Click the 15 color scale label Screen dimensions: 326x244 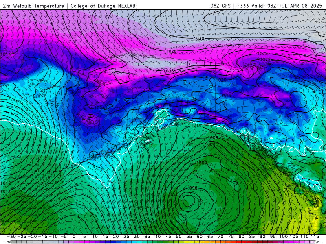point(106,237)
